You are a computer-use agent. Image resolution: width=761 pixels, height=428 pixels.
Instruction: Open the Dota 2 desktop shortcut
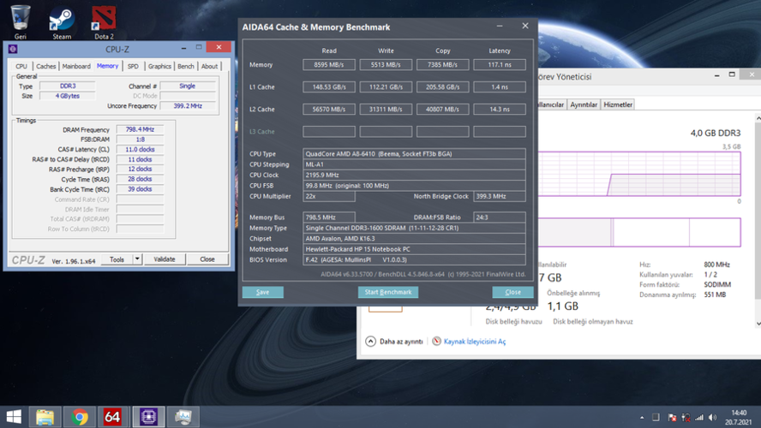tap(104, 22)
